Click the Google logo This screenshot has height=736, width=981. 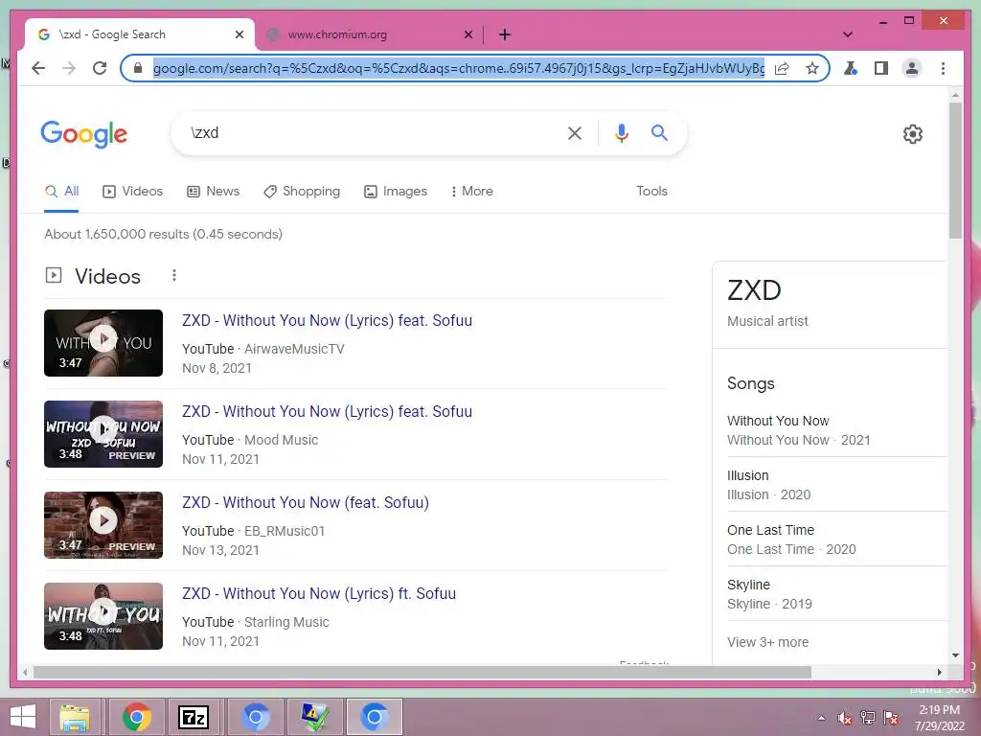[84, 134]
